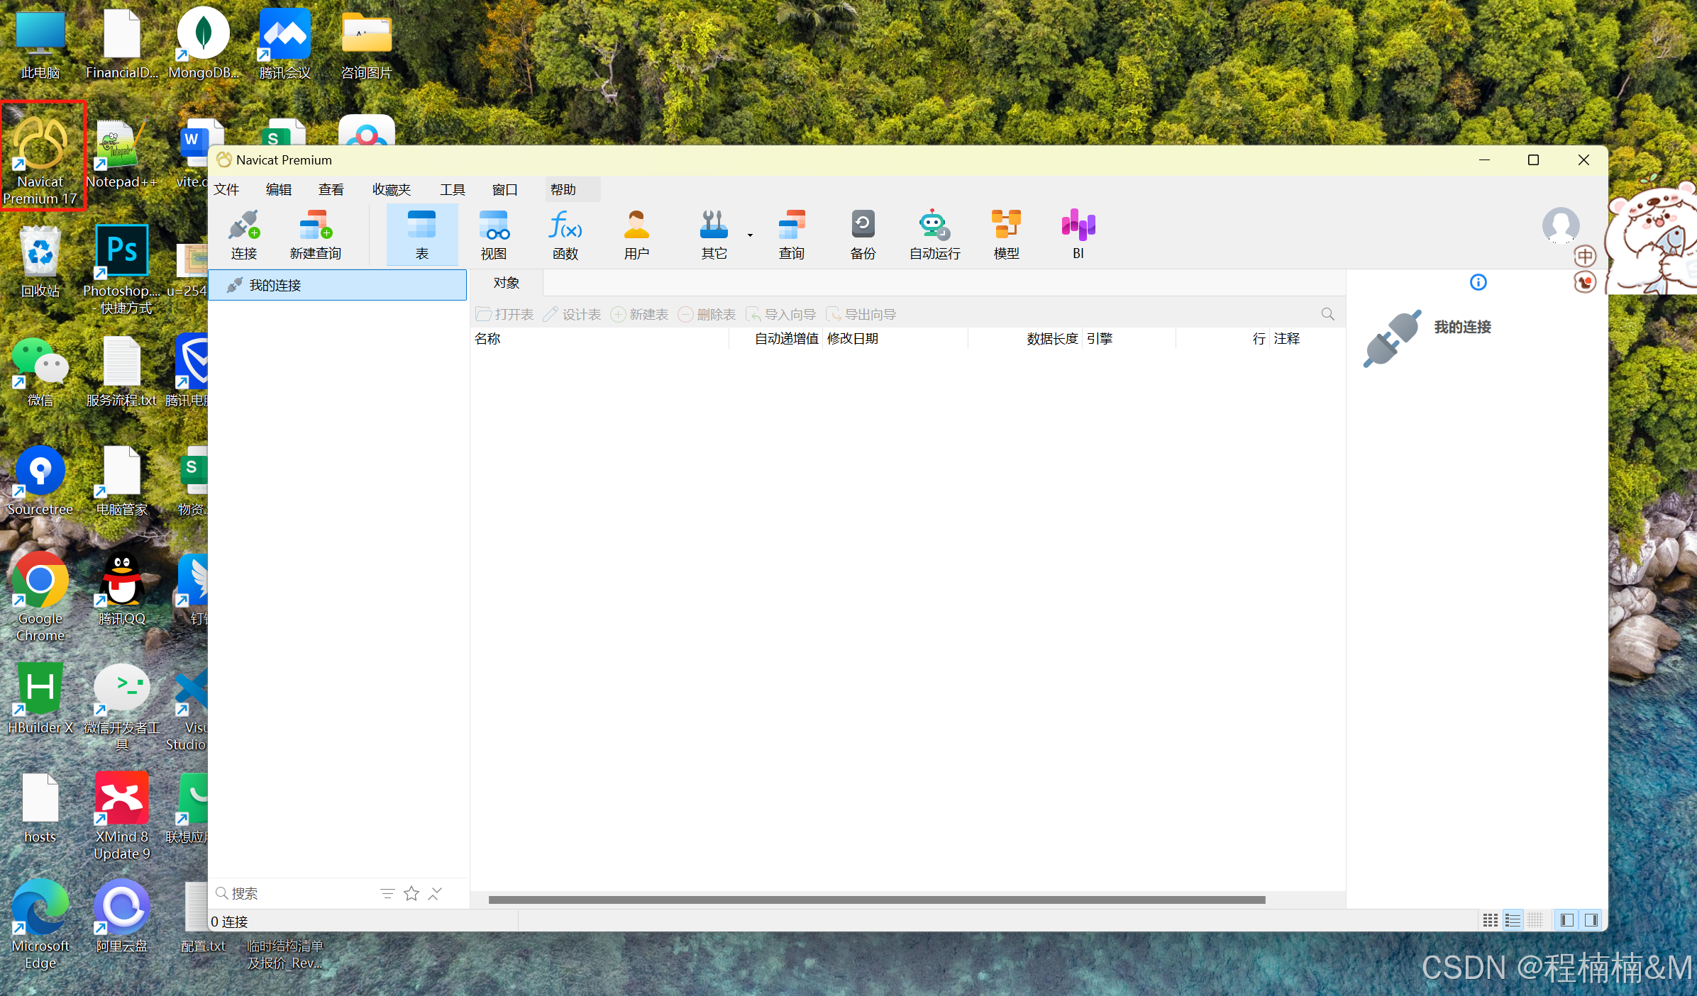1697x996 pixels.
Task: Switch to list view in status bar
Action: click(1513, 920)
